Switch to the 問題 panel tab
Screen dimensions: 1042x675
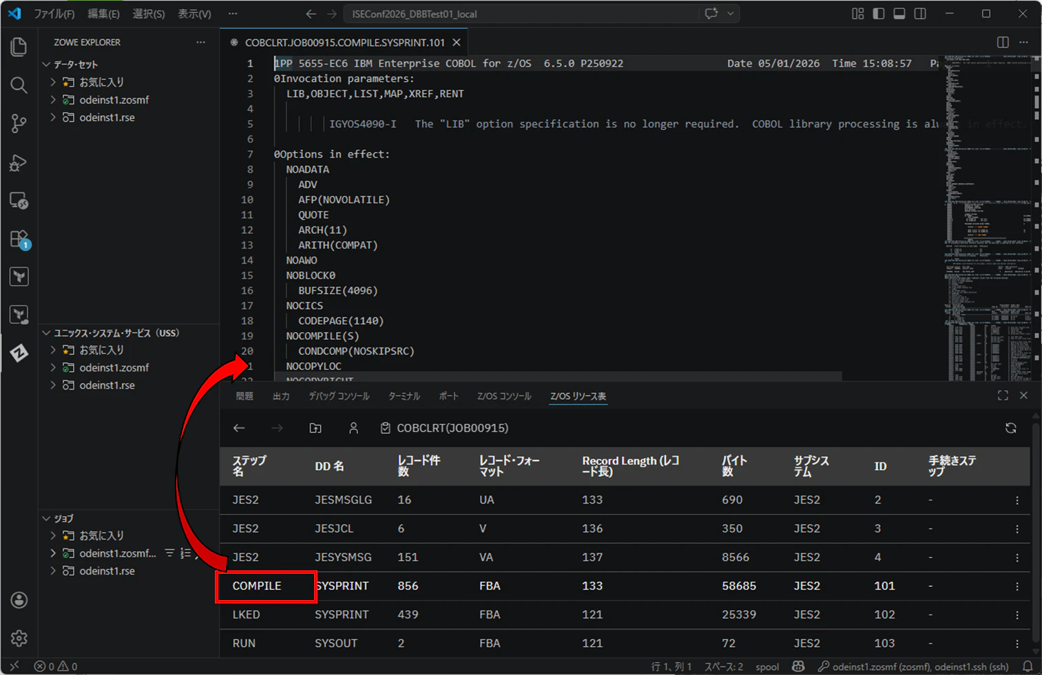tap(244, 396)
